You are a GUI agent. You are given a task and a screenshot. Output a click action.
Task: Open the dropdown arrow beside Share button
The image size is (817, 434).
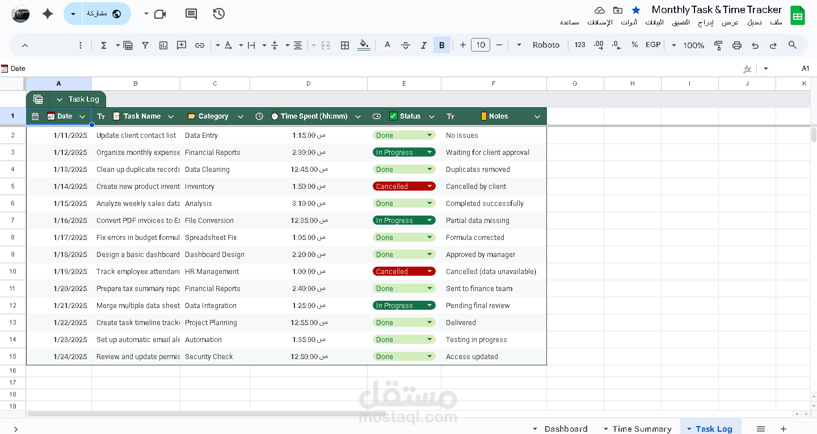pos(73,14)
